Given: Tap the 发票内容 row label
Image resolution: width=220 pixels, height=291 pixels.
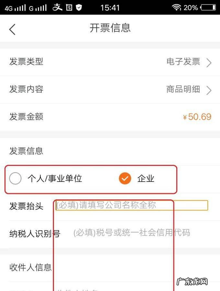Looking at the screenshot, I should pyautogui.click(x=26, y=89).
